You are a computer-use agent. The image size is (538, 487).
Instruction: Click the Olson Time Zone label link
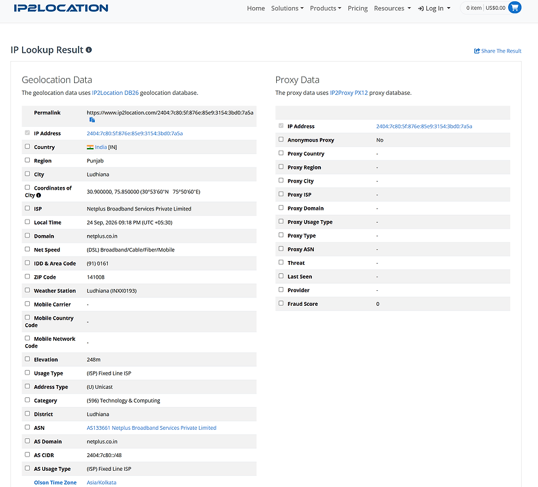[55, 482]
